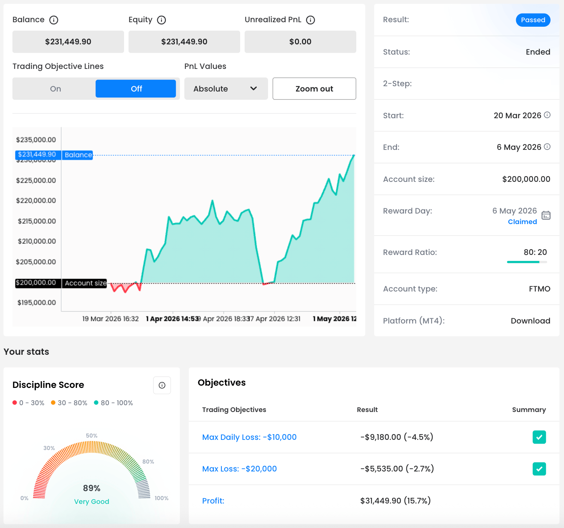The height and width of the screenshot is (528, 564).
Task: Open the Unrealized PnL info icon
Action: [x=311, y=20]
